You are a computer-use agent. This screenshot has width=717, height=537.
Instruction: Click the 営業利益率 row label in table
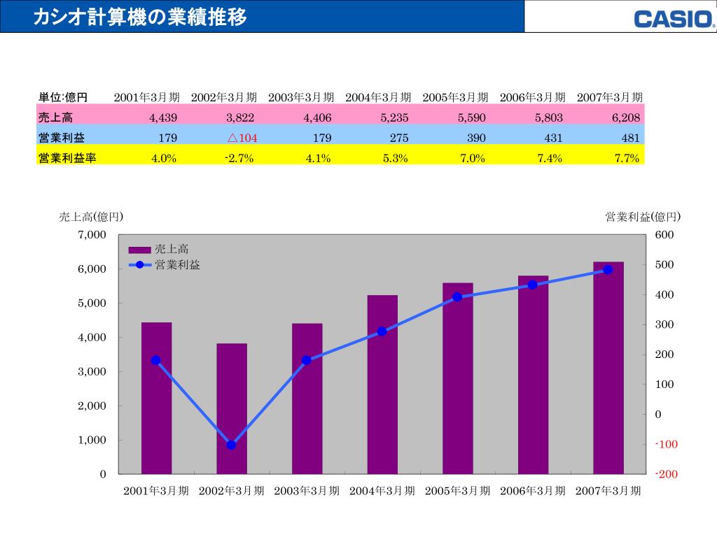(67, 158)
